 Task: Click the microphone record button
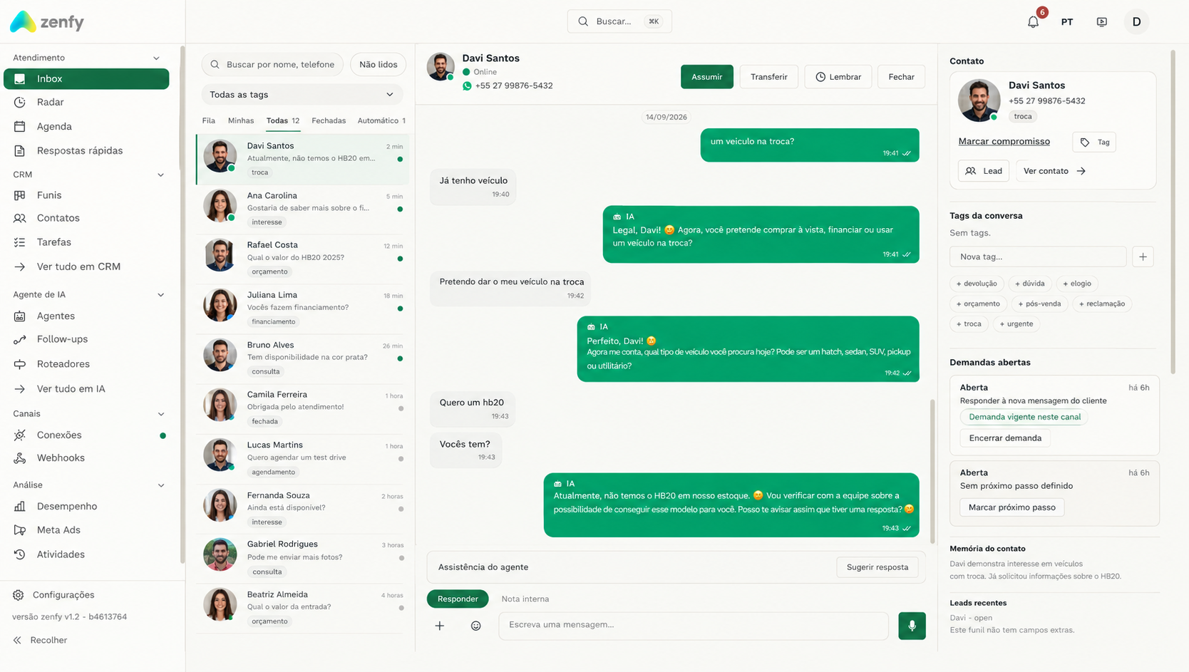[912, 626]
